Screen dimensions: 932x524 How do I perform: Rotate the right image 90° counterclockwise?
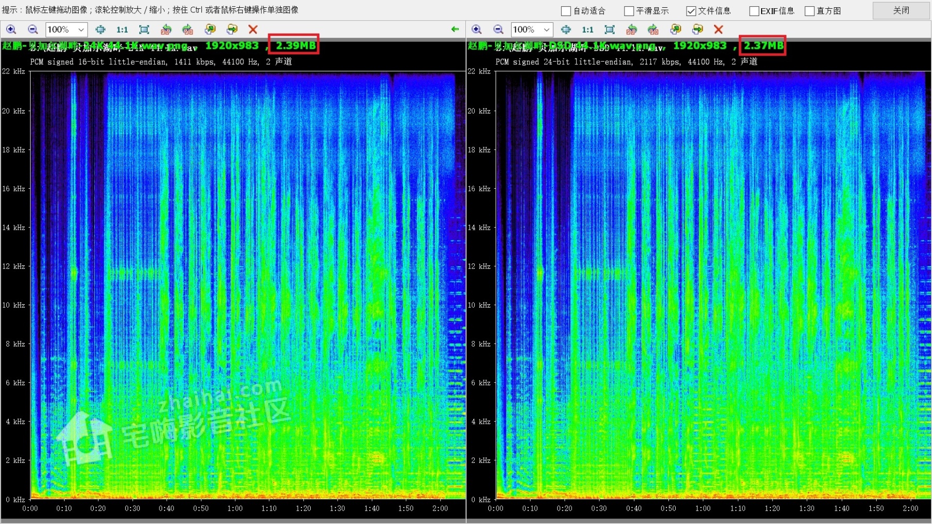tap(632, 29)
